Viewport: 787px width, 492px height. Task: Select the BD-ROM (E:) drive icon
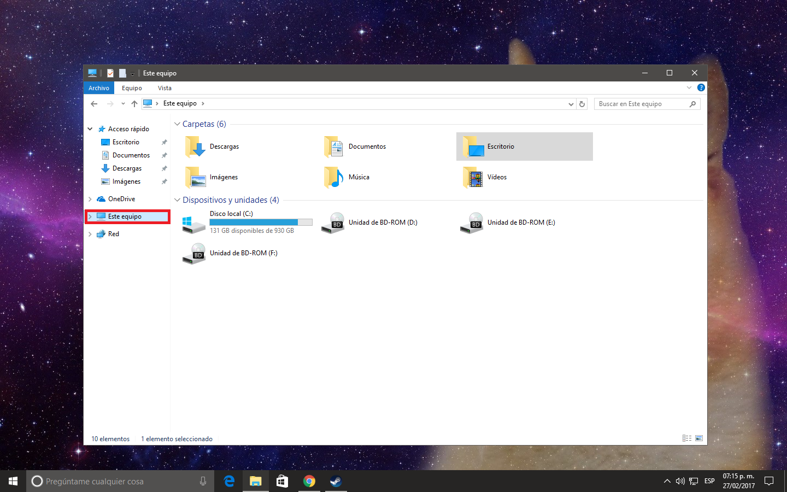pos(472,223)
